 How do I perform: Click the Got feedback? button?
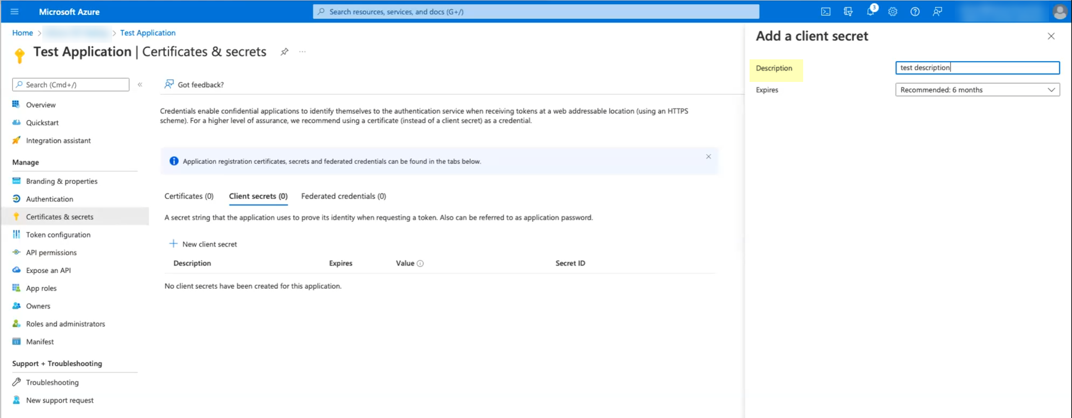pos(194,84)
